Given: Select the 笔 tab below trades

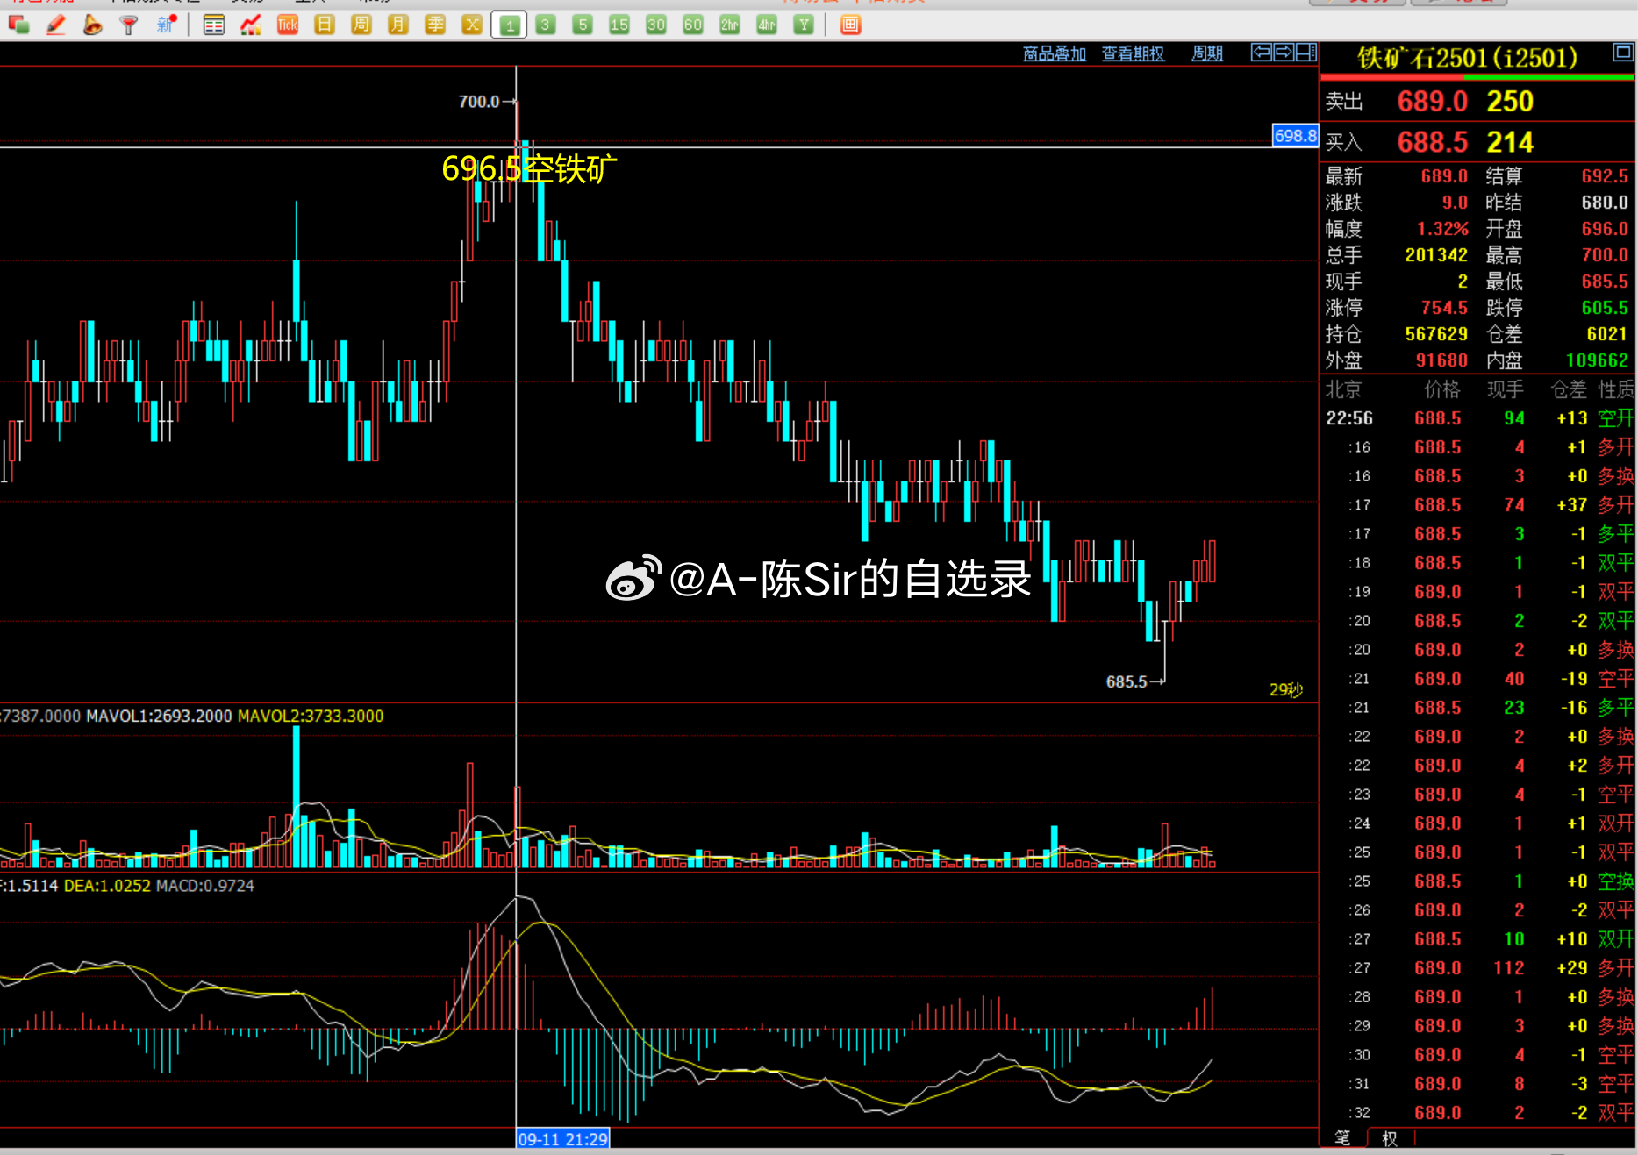Looking at the screenshot, I should coord(1342,1138).
